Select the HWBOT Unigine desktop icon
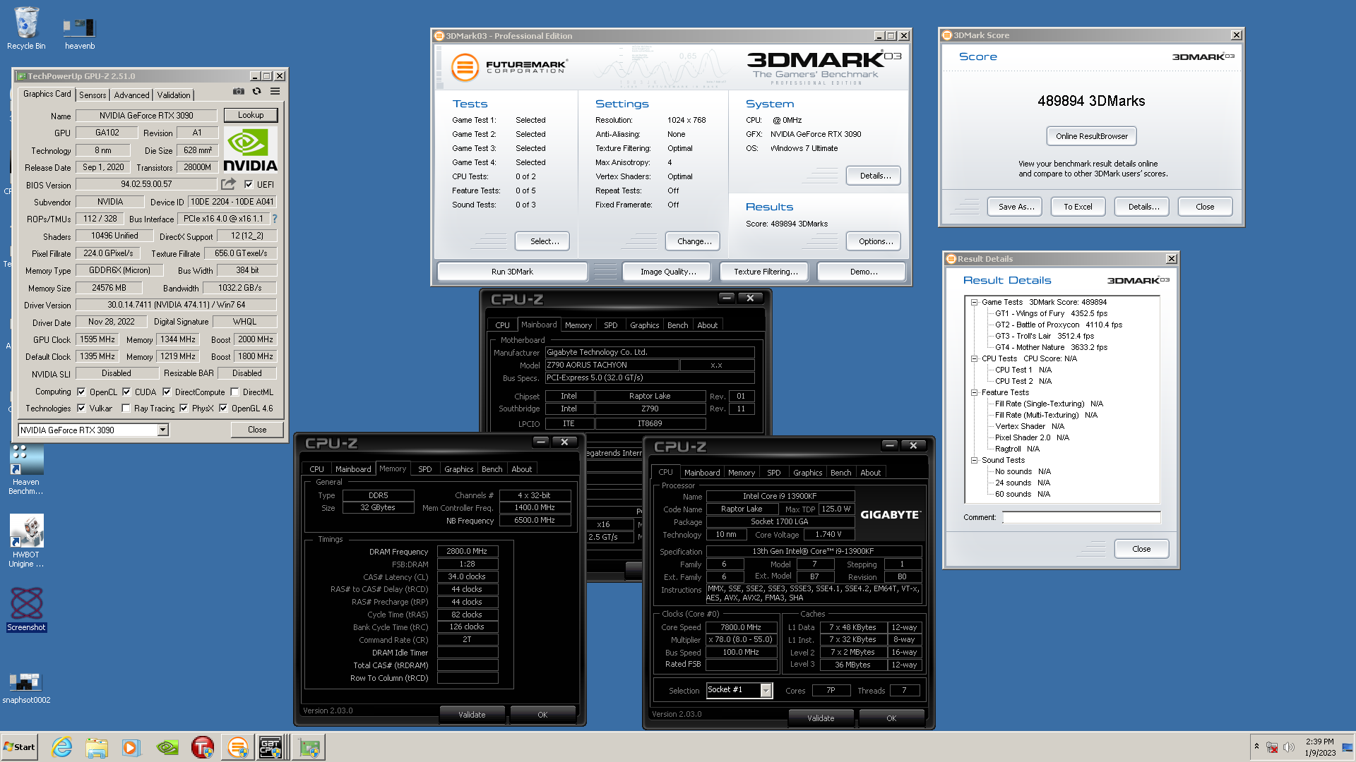 tap(26, 541)
